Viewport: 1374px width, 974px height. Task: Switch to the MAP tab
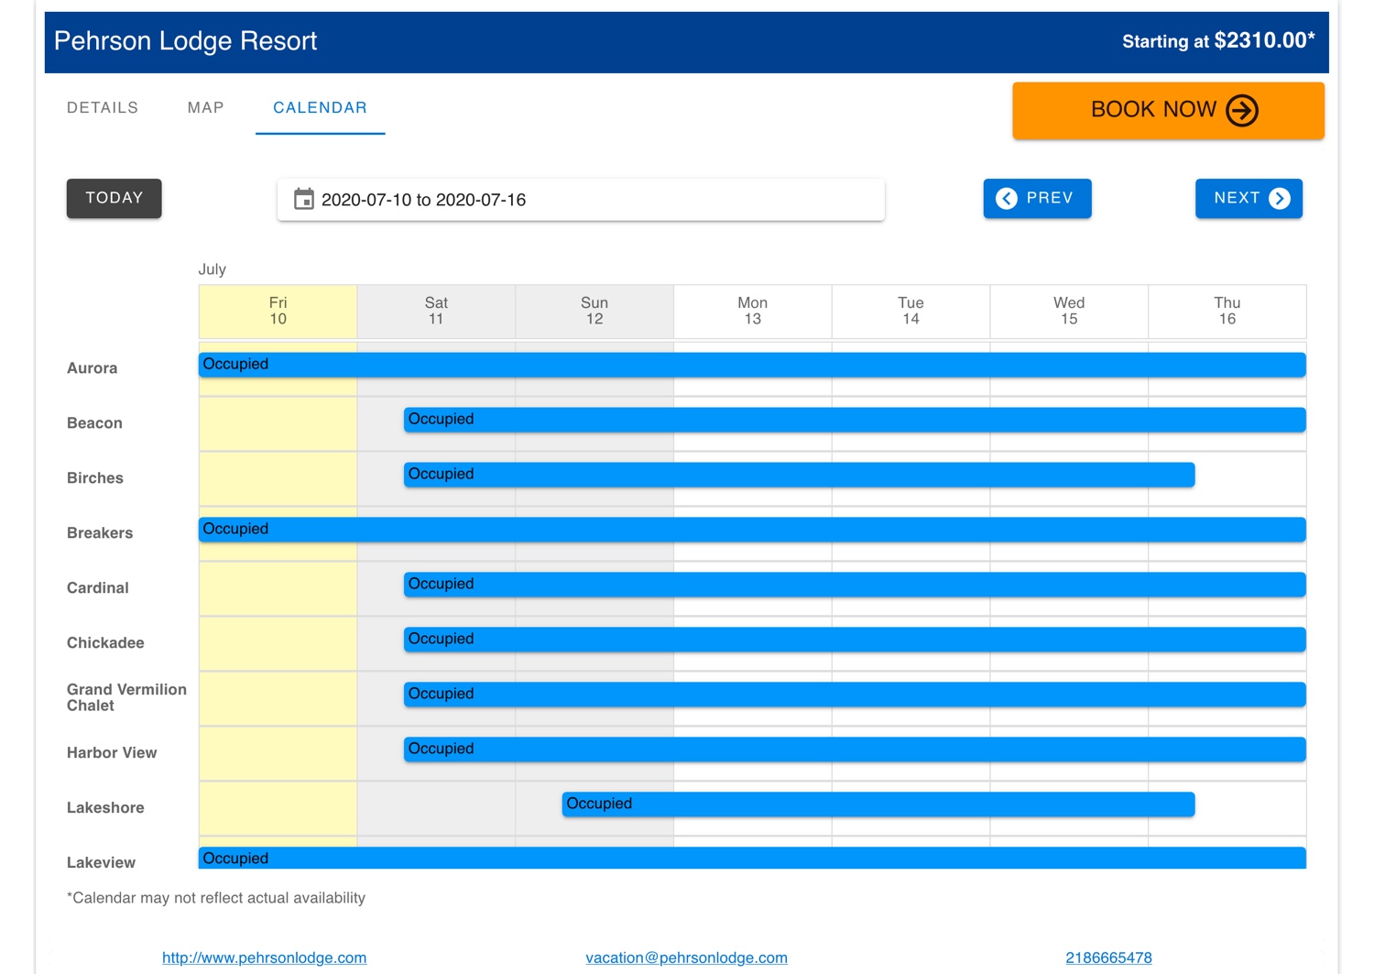tap(204, 107)
